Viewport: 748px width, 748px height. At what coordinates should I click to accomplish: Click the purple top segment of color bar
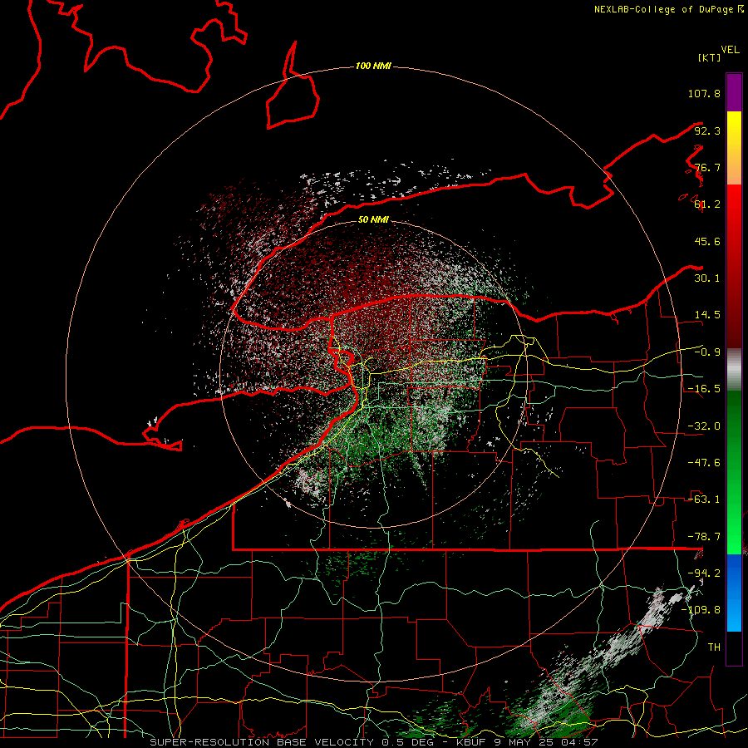pos(734,92)
